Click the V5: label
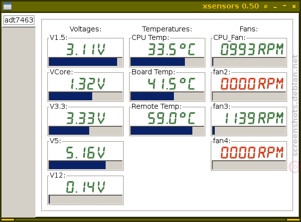Screen dimensions: 301x222 [55, 141]
